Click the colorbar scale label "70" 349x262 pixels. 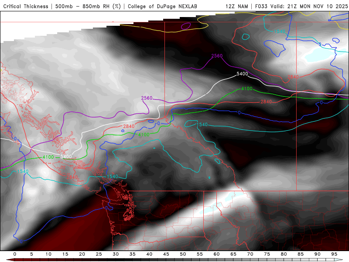250,254
